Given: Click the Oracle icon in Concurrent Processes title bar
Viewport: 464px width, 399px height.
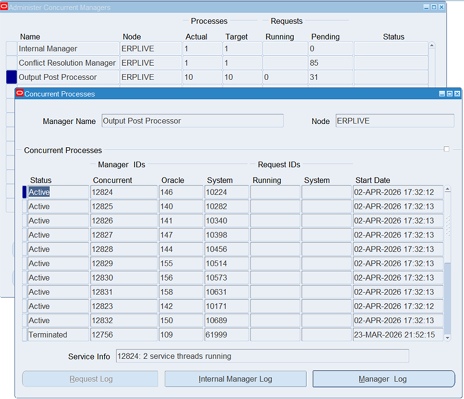Looking at the screenshot, I should click(20, 94).
